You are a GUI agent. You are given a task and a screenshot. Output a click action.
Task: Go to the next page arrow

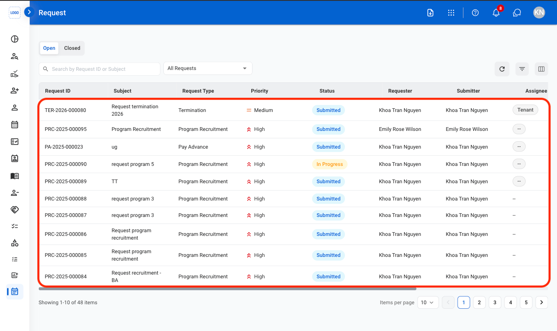pos(542,303)
